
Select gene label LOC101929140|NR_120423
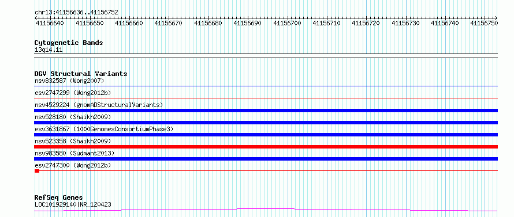click(x=73, y=205)
